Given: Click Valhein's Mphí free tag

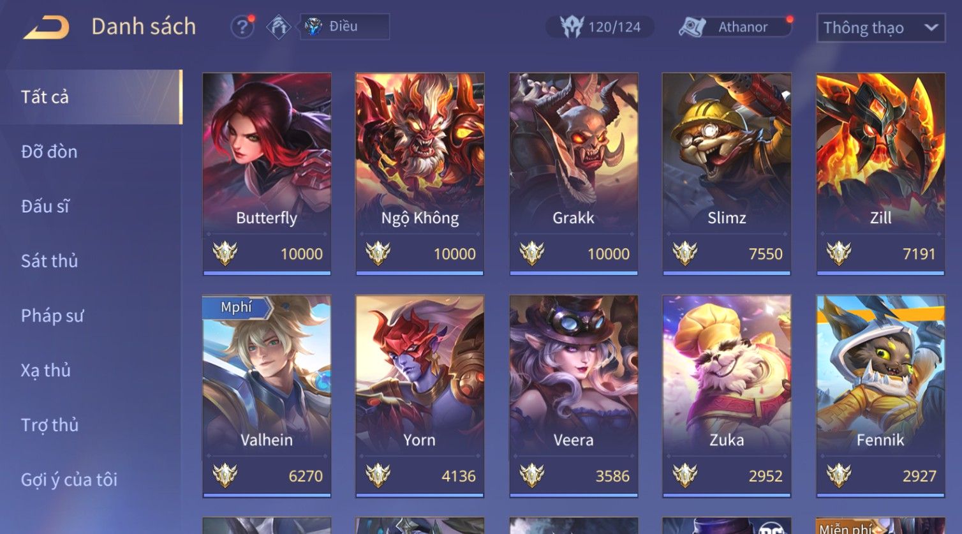Looking at the screenshot, I should tap(237, 307).
